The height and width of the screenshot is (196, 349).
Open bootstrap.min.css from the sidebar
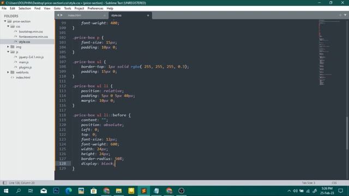(x=31, y=32)
